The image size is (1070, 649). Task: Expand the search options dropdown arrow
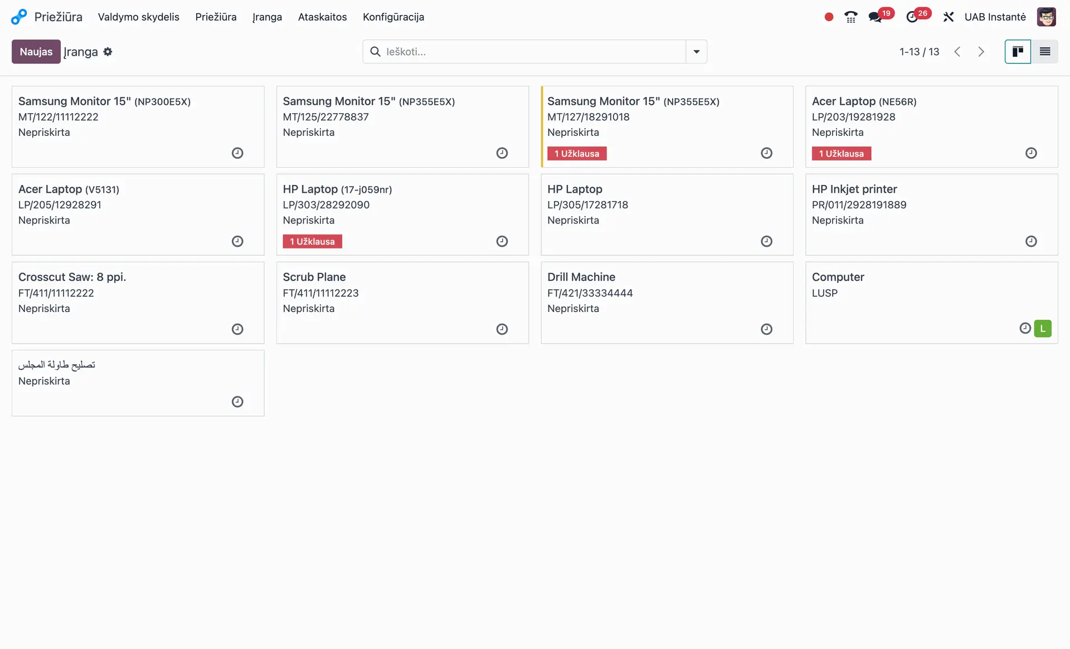[x=697, y=52]
